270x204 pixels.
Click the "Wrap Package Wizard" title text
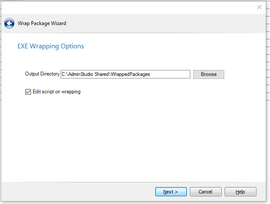pyautogui.click(x=42, y=23)
